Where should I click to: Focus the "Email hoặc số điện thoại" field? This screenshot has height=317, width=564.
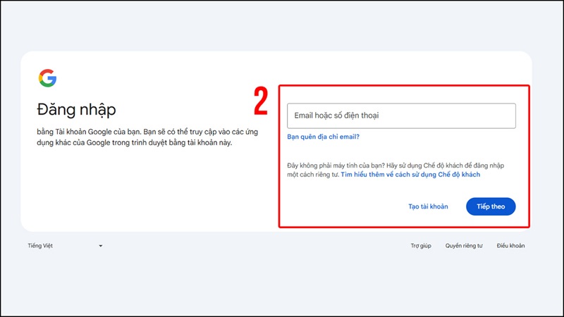[401, 116]
